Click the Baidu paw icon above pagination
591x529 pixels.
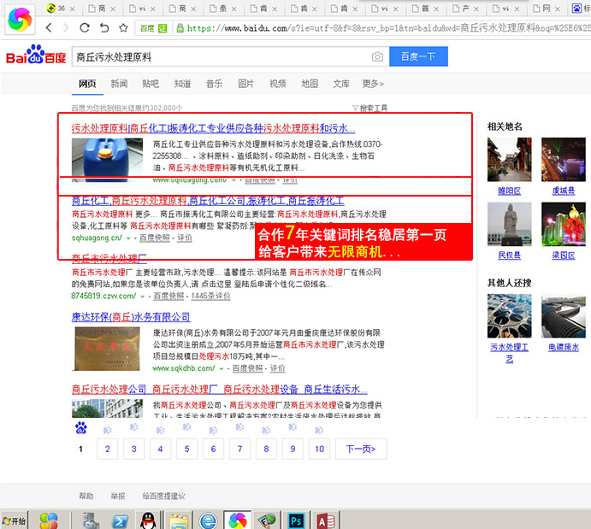click(80, 428)
